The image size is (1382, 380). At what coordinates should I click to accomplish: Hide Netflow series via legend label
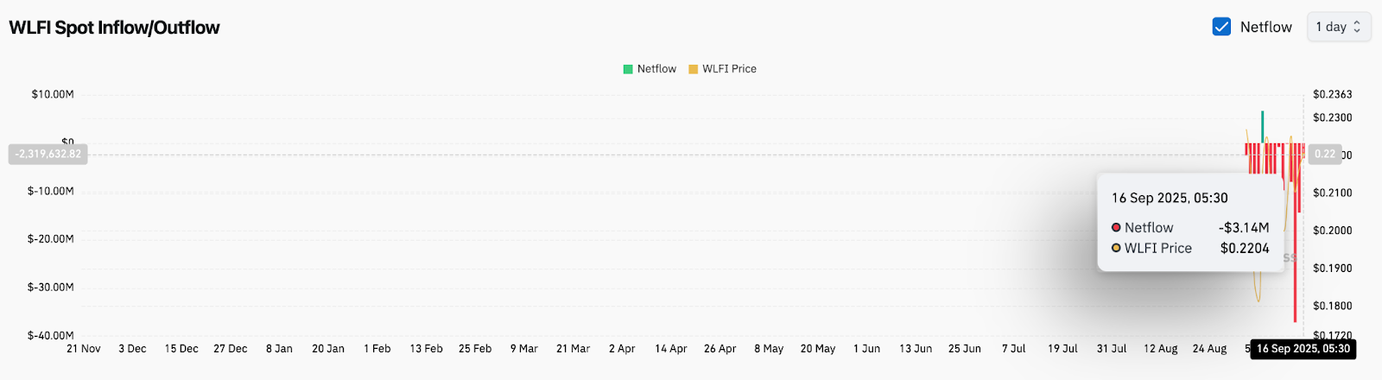tap(656, 69)
